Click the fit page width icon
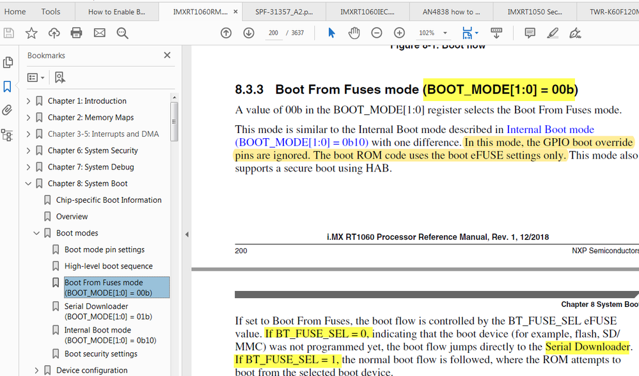This screenshot has height=376, width=639. [x=467, y=33]
